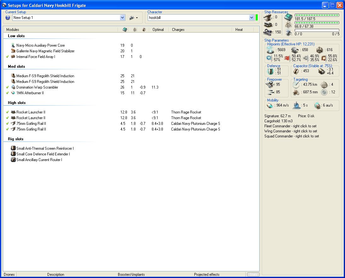
Task: Collapse the Low slots section header
Action: 16,36
